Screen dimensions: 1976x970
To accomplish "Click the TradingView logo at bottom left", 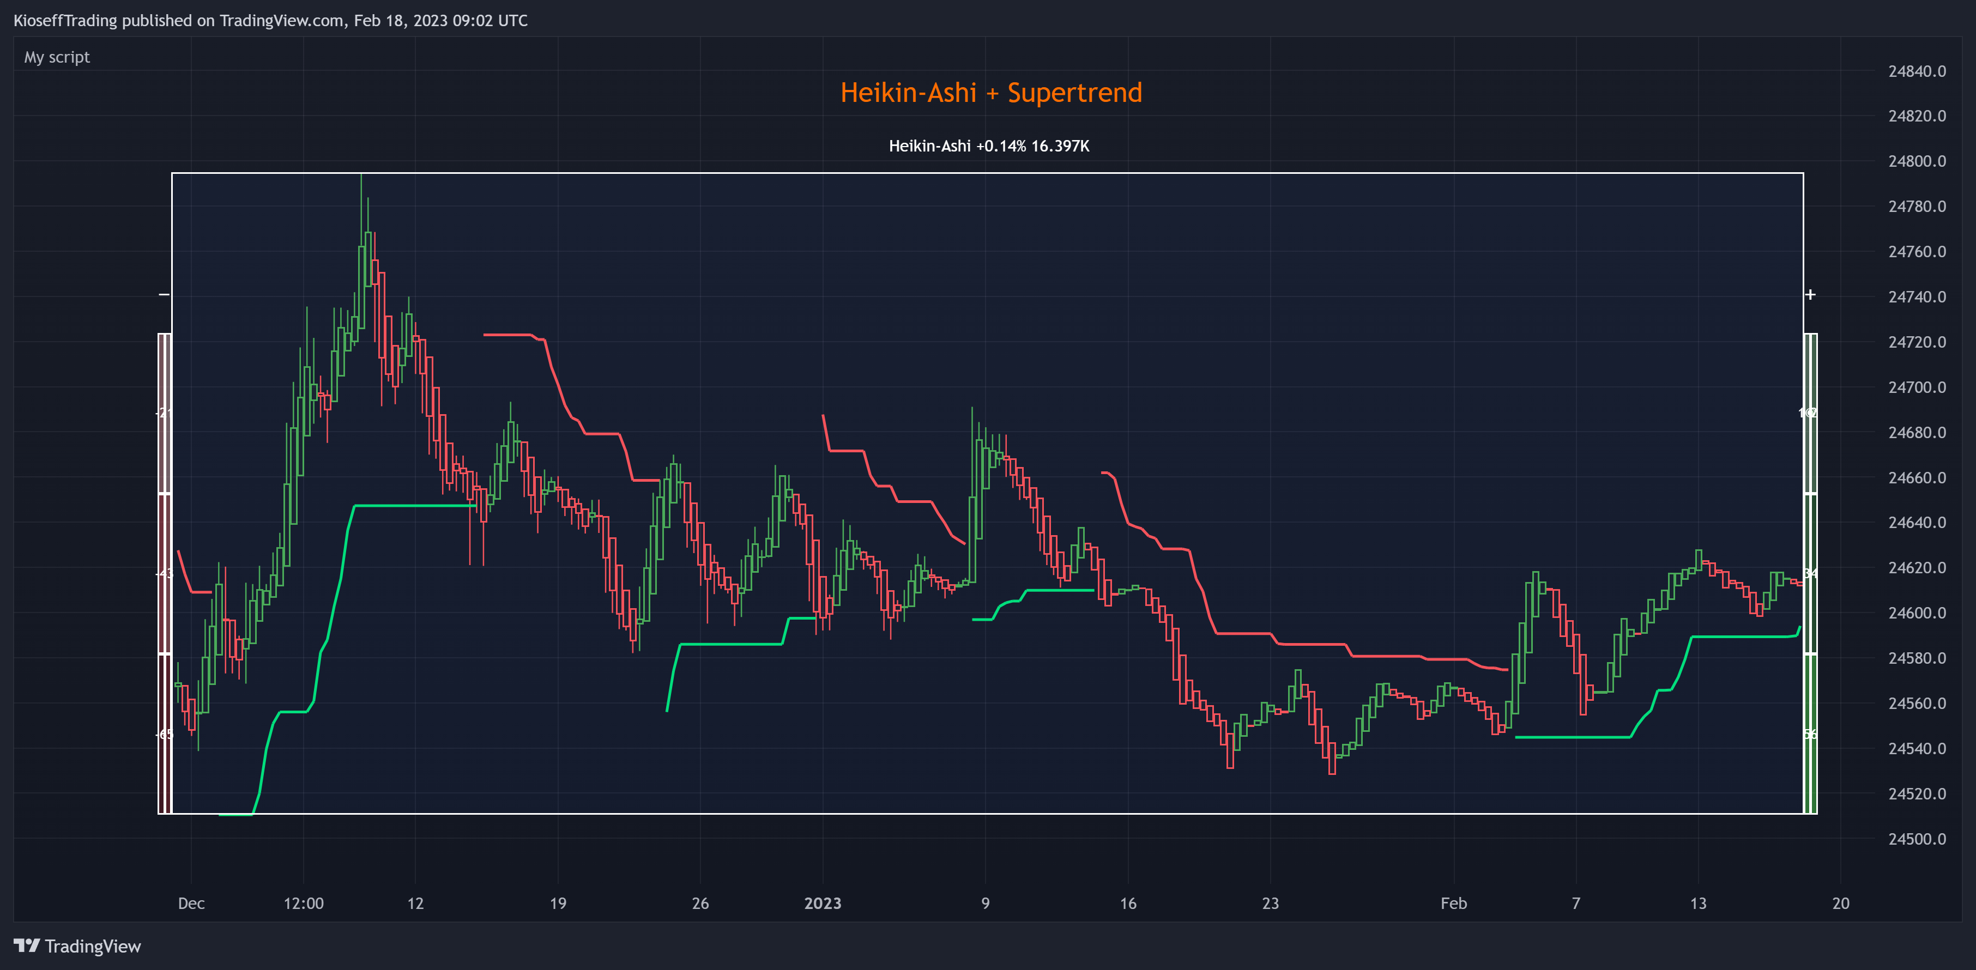I will pyautogui.click(x=77, y=945).
